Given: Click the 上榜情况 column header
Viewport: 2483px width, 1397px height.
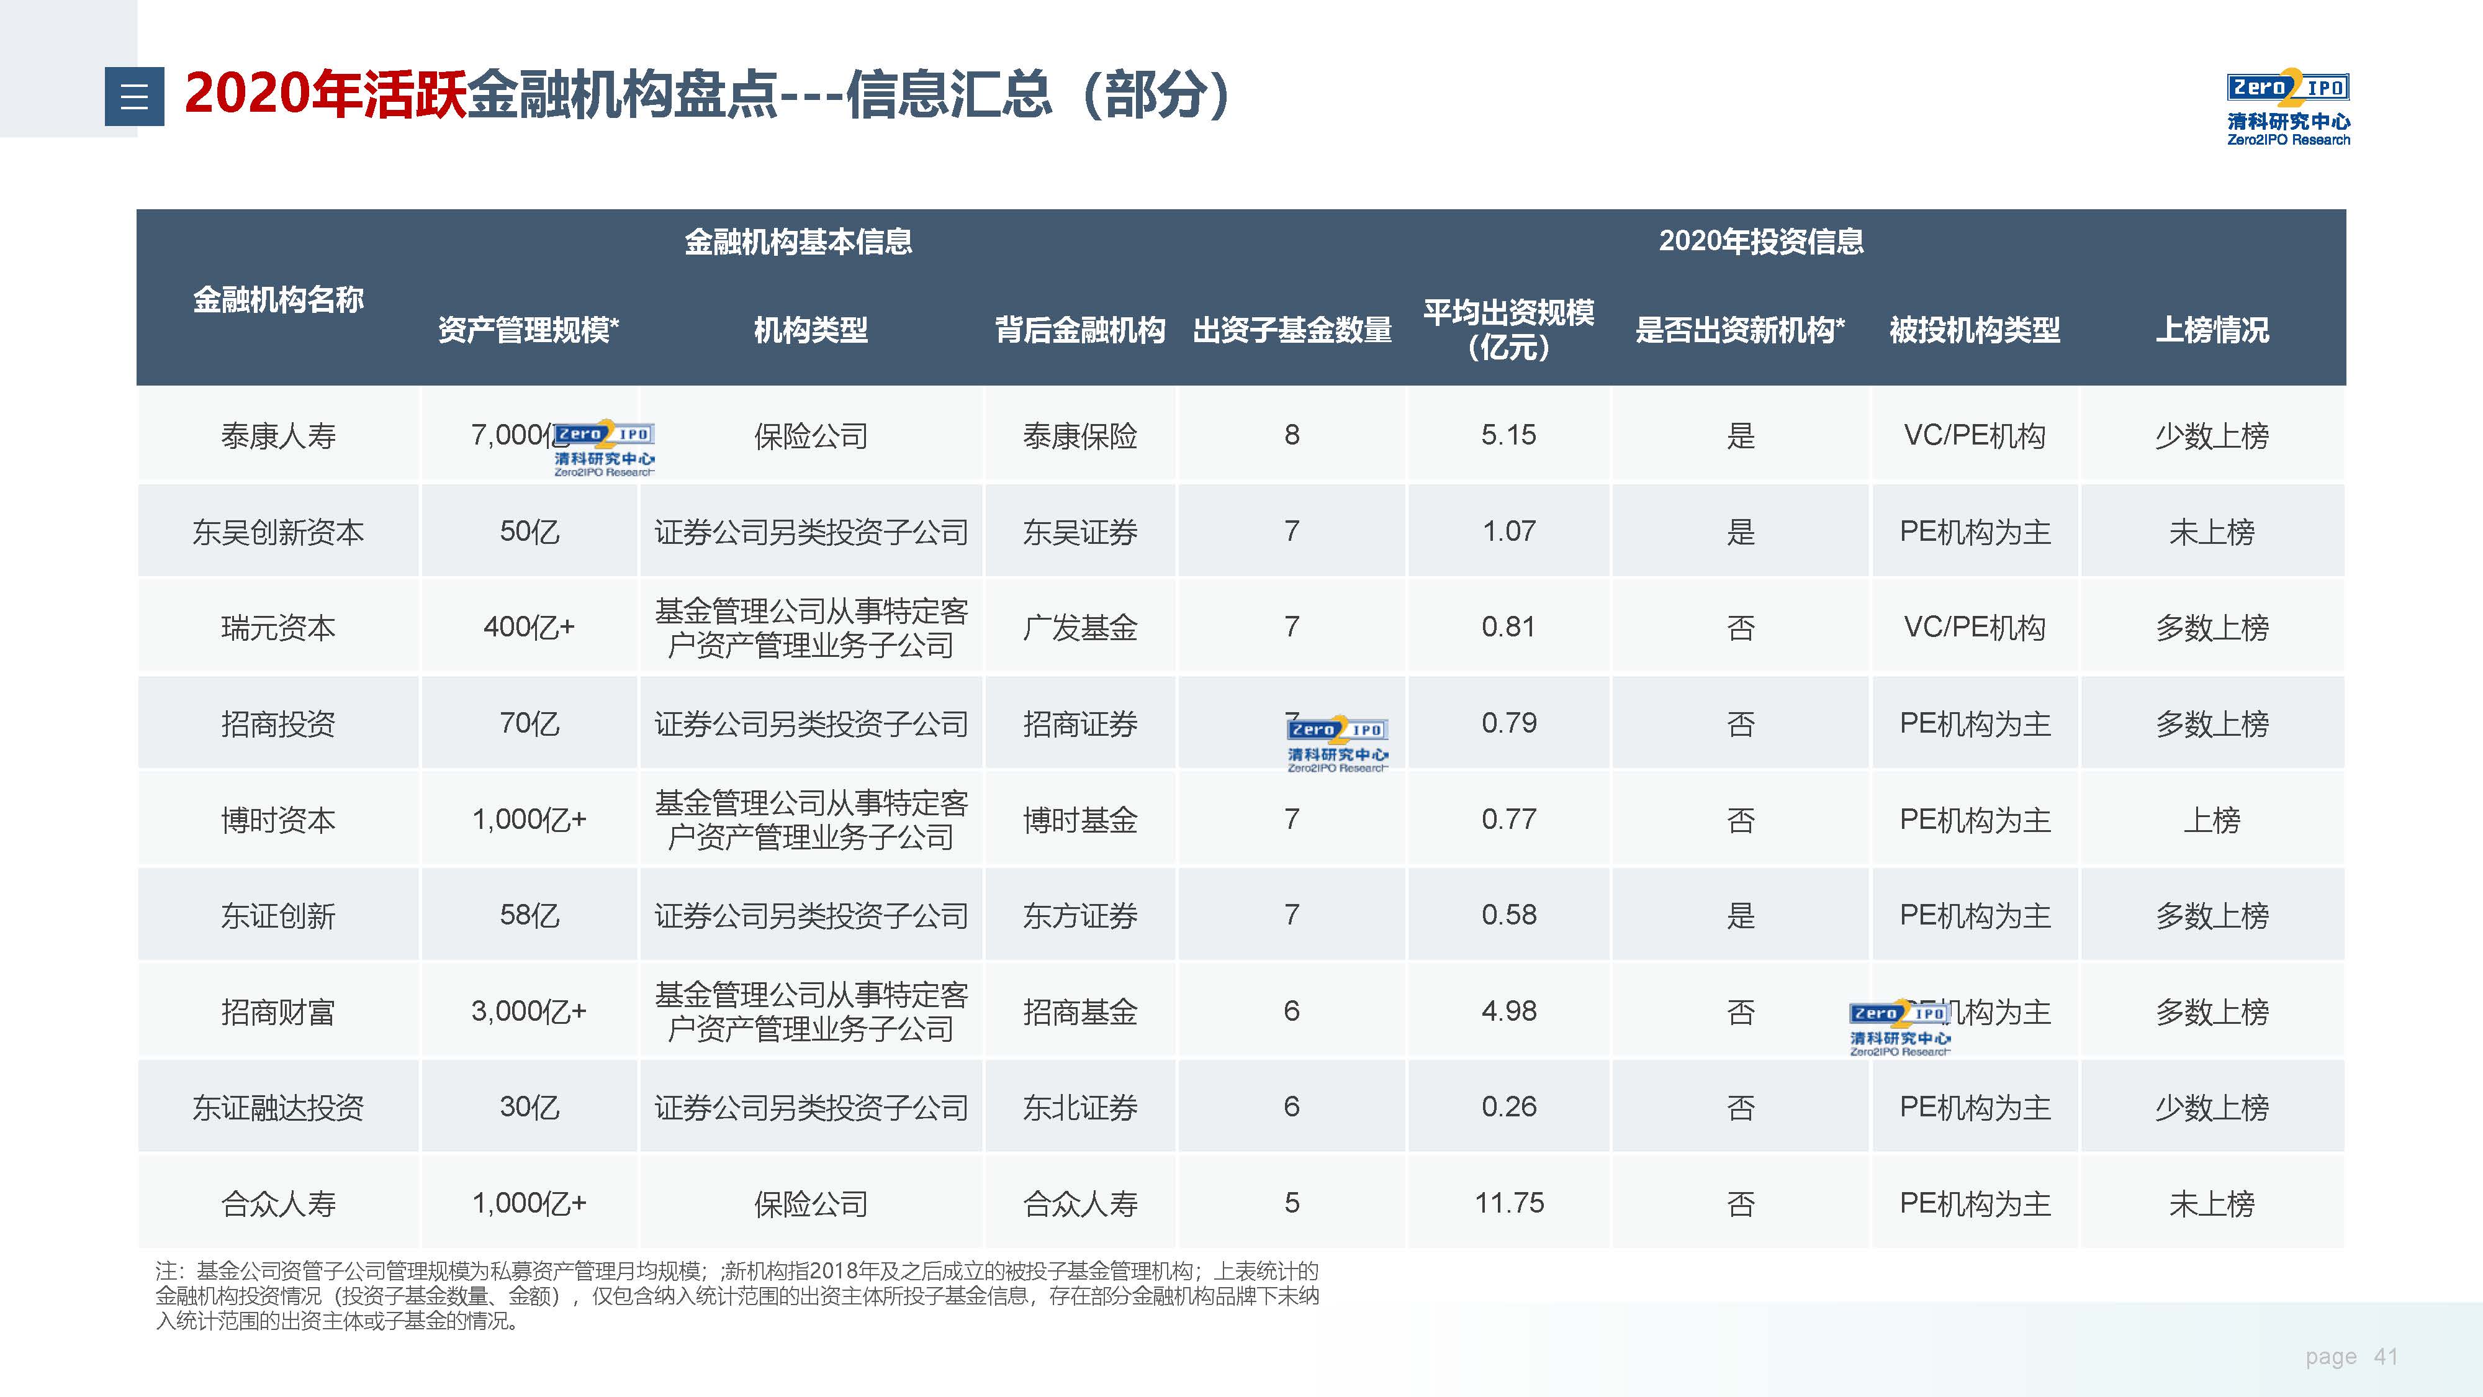Looking at the screenshot, I should click(2211, 331).
